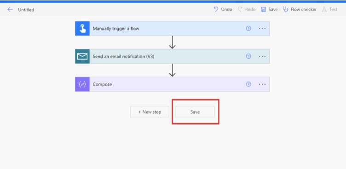Open help for Manually trigger a flow
346x169 pixels.
[x=248, y=29]
